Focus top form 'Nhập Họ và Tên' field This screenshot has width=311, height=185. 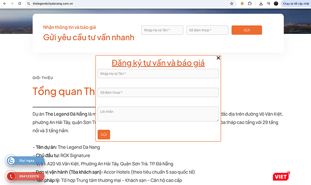(x=162, y=30)
